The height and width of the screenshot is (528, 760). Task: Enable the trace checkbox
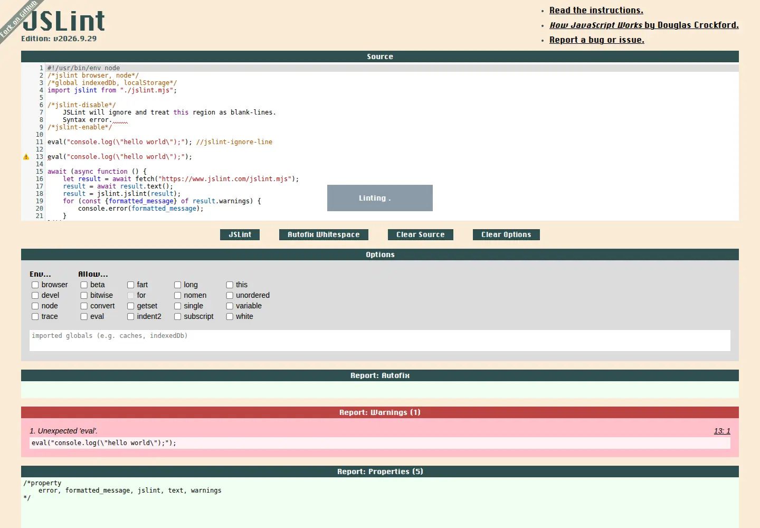pos(35,317)
